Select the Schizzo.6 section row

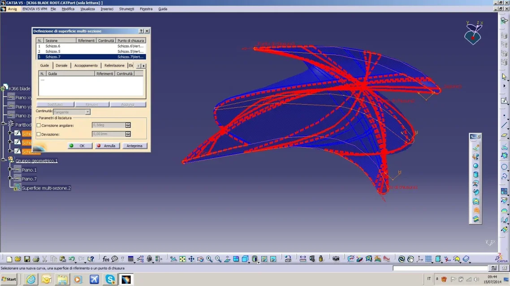[91, 46]
